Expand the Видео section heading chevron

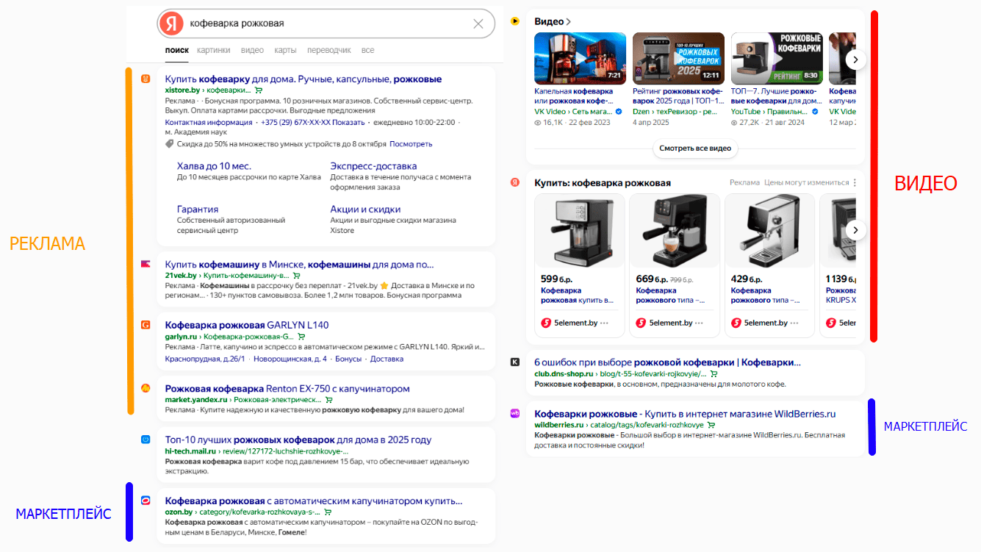[569, 22]
